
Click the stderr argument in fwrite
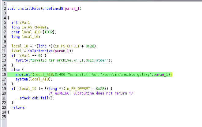pos(101,60)
